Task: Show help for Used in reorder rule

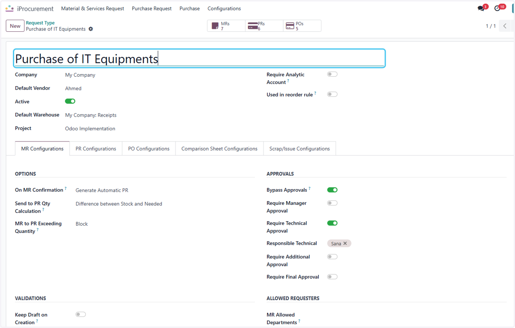Action: pos(315,93)
